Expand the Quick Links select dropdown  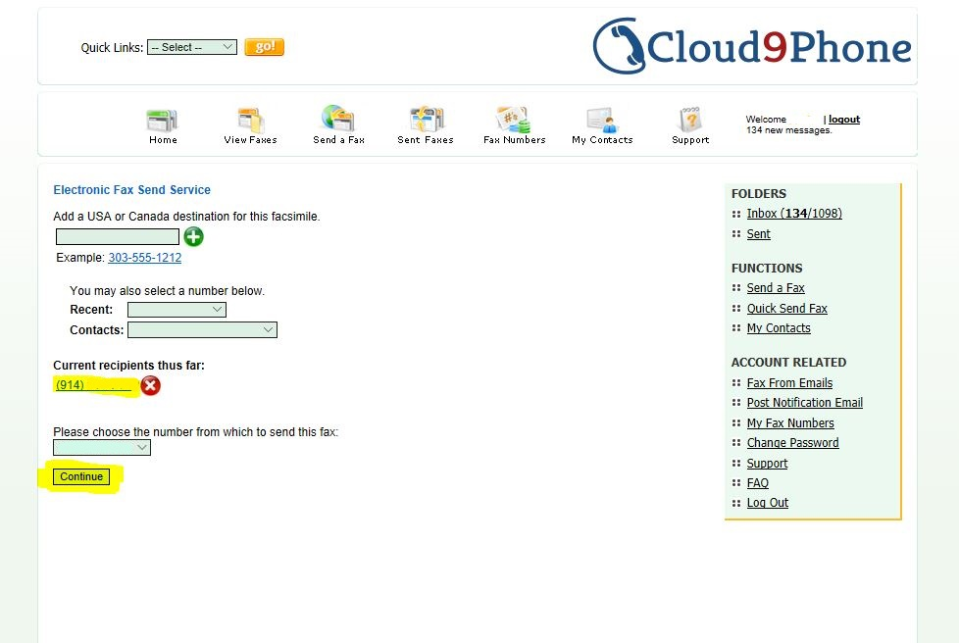192,47
